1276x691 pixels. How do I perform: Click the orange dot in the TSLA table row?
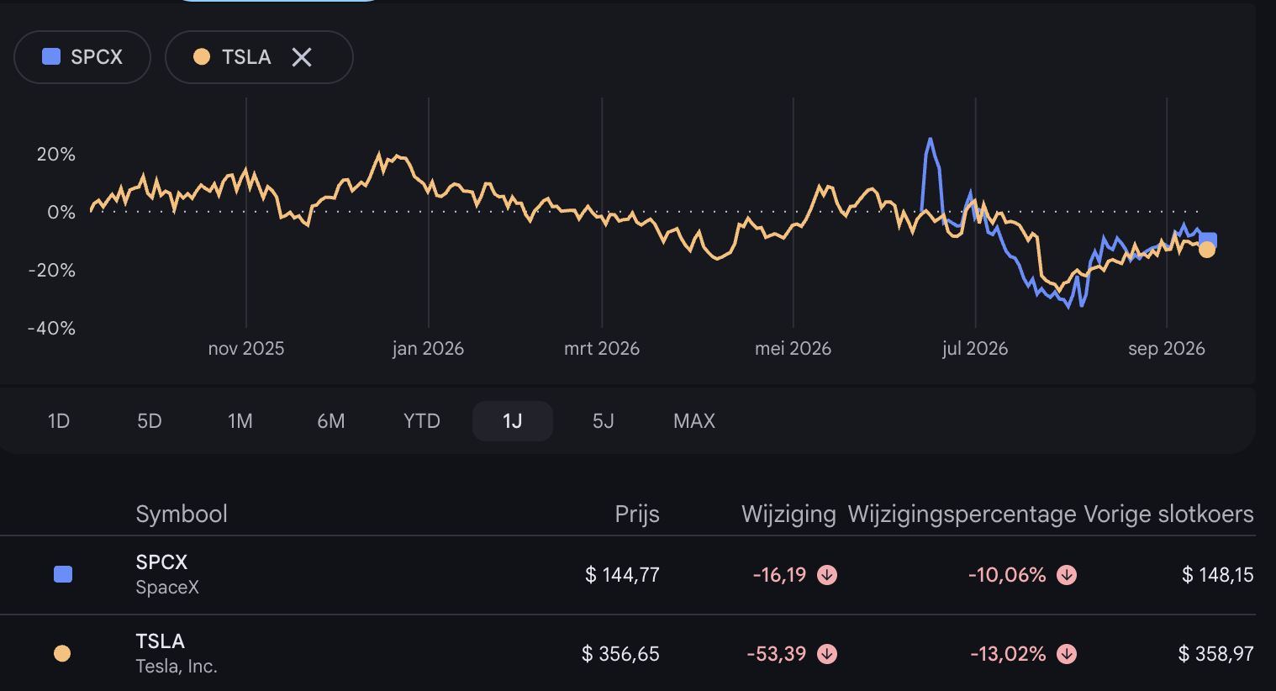pos(62,653)
